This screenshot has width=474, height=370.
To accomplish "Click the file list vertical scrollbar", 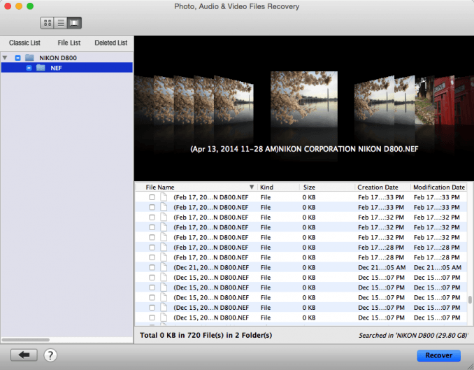I will pyautogui.click(x=470, y=299).
